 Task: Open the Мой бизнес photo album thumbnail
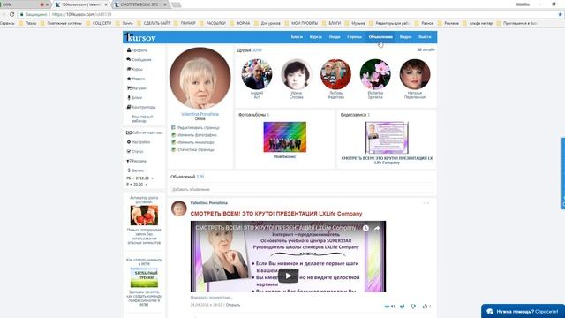coord(284,137)
